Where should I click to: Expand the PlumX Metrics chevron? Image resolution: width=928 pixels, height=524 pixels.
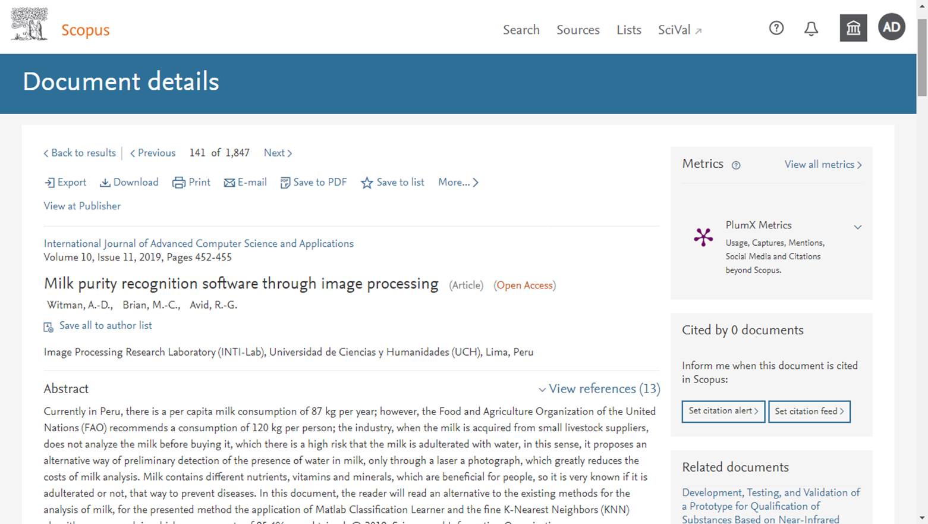coord(857,227)
